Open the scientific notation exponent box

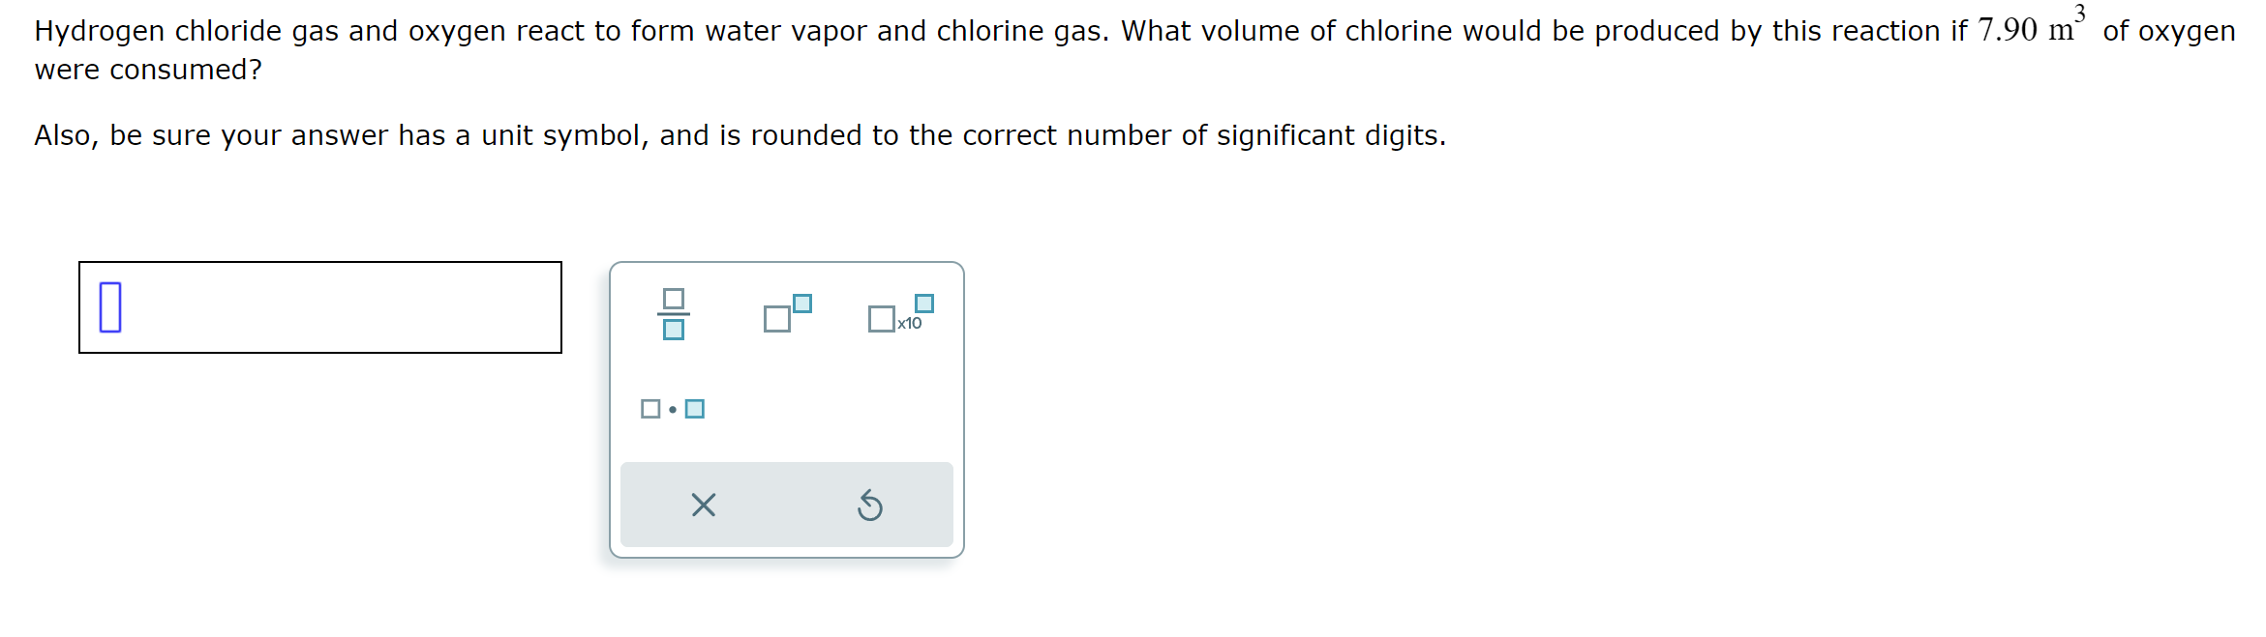[924, 301]
